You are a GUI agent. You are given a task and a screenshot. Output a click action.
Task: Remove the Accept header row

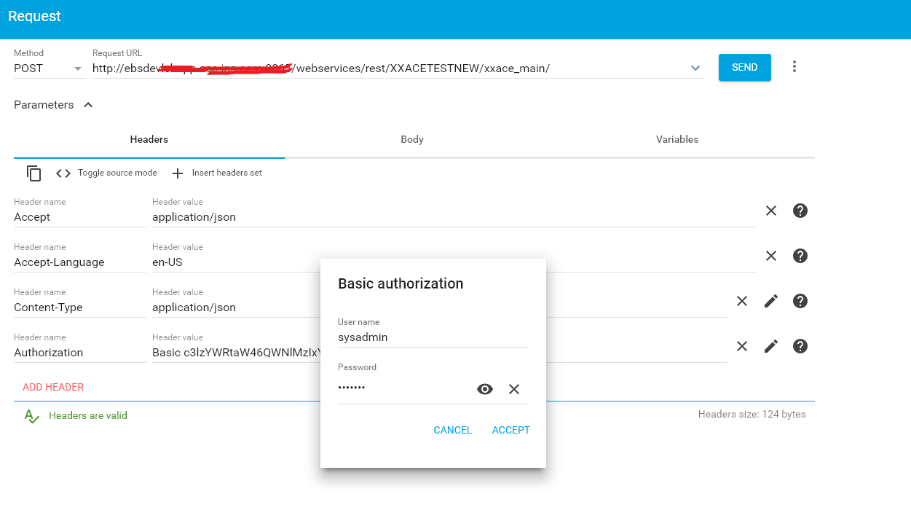[771, 211]
